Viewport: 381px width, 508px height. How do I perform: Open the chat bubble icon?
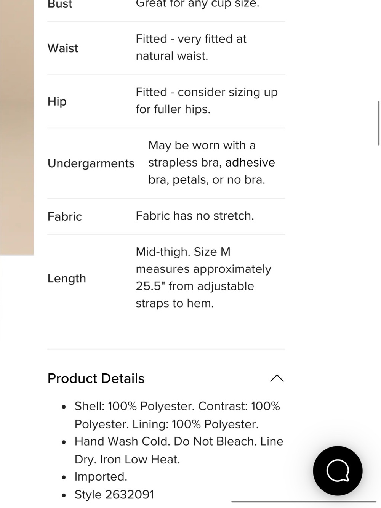[338, 471]
